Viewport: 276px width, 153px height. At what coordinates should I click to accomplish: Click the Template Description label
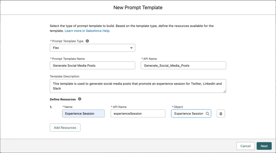click(65, 76)
